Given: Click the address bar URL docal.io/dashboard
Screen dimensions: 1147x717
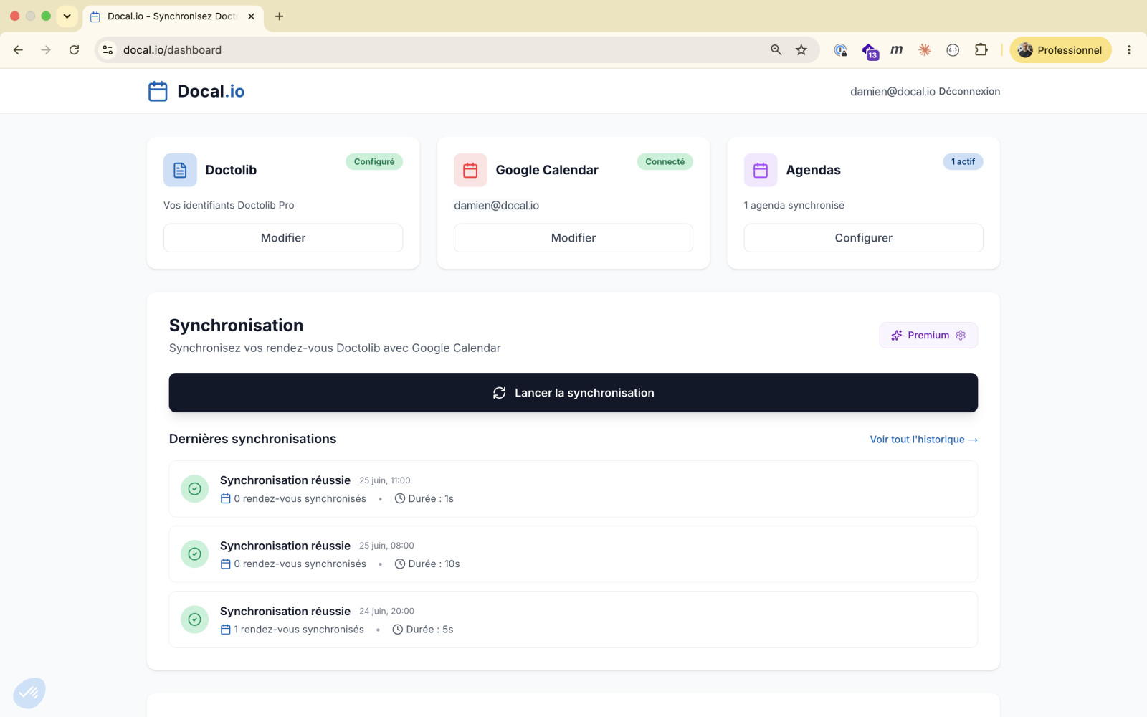Looking at the screenshot, I should [x=172, y=50].
